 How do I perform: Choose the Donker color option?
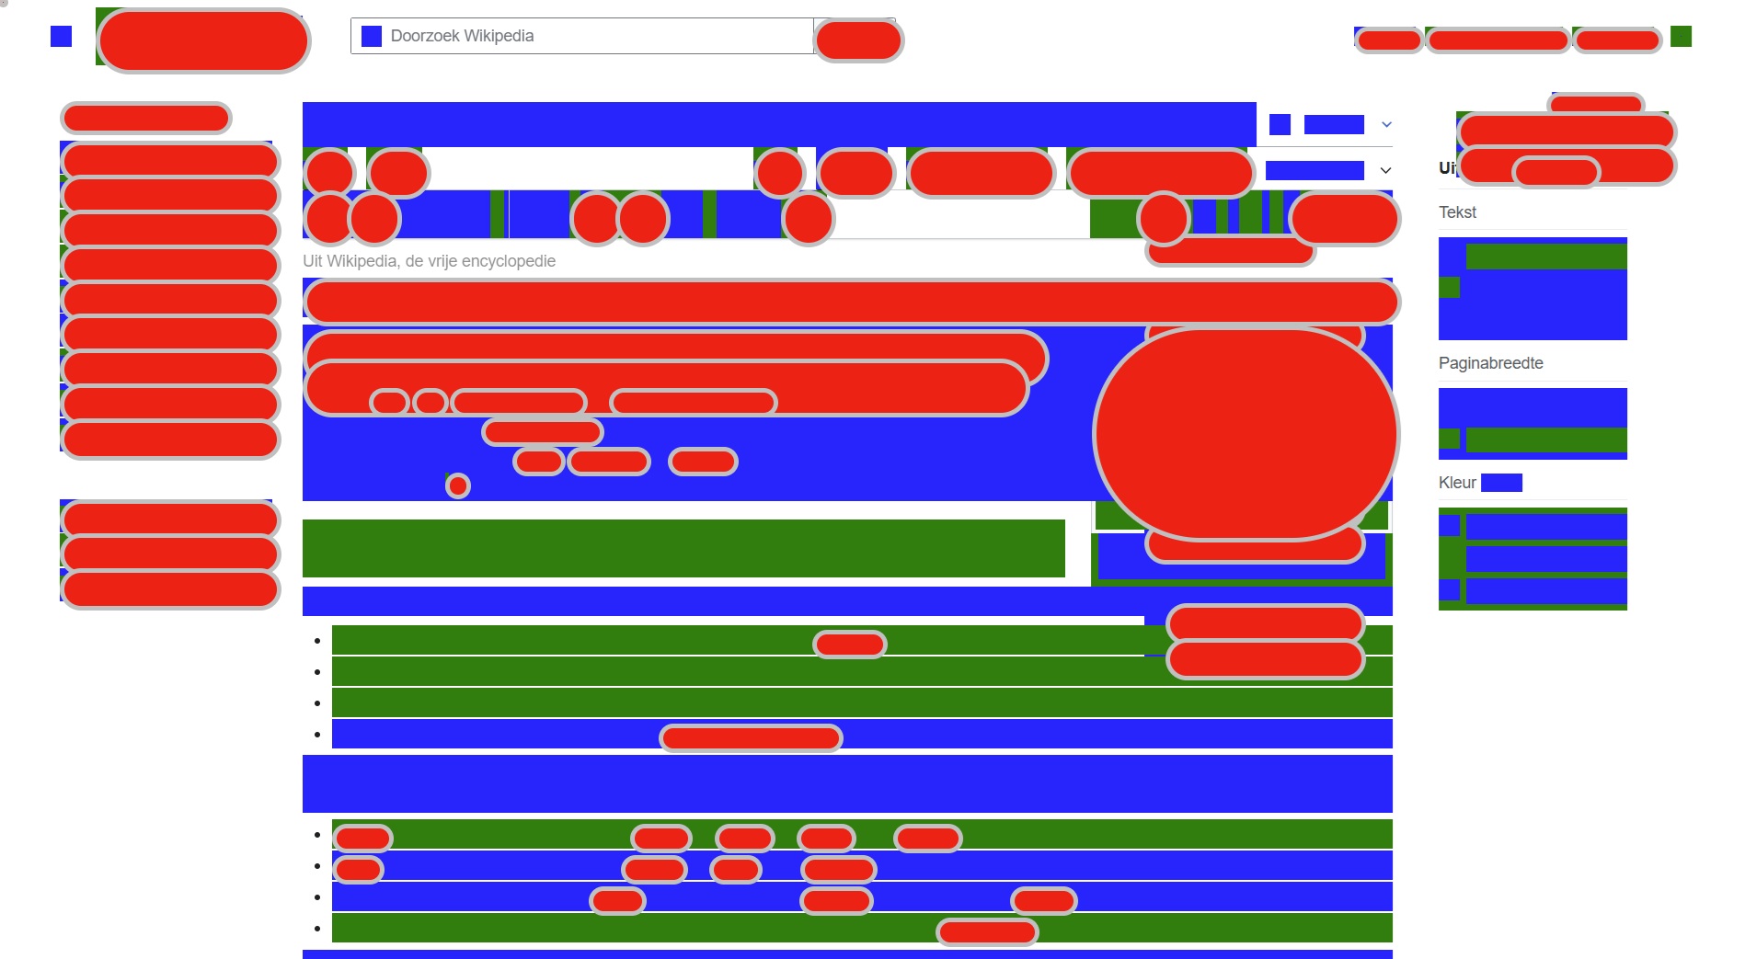pyautogui.click(x=1449, y=590)
